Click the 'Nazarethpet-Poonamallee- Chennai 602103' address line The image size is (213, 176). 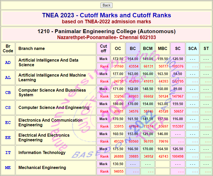(106, 37)
